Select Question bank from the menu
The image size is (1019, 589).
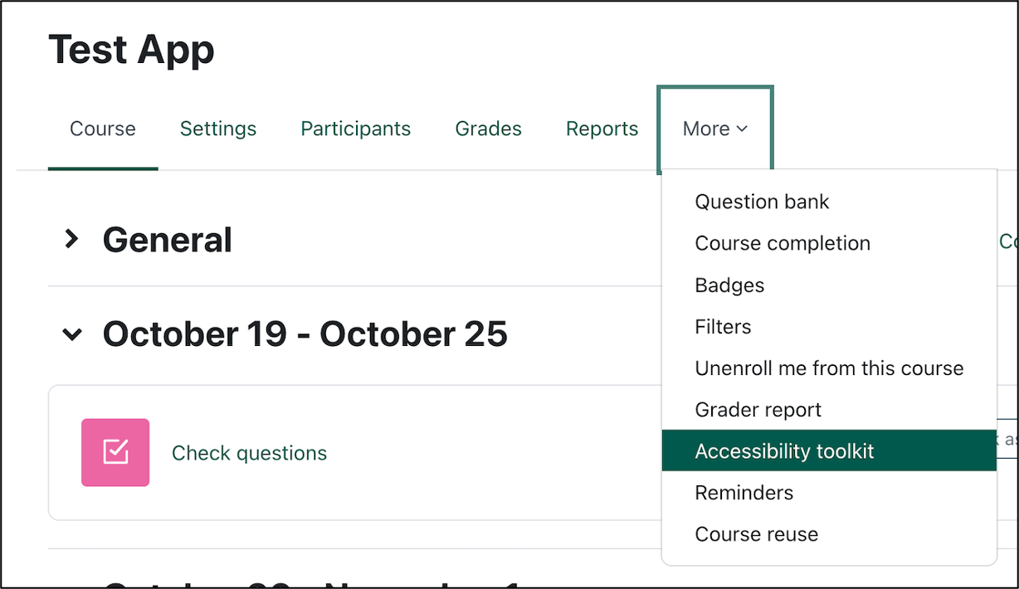click(761, 202)
